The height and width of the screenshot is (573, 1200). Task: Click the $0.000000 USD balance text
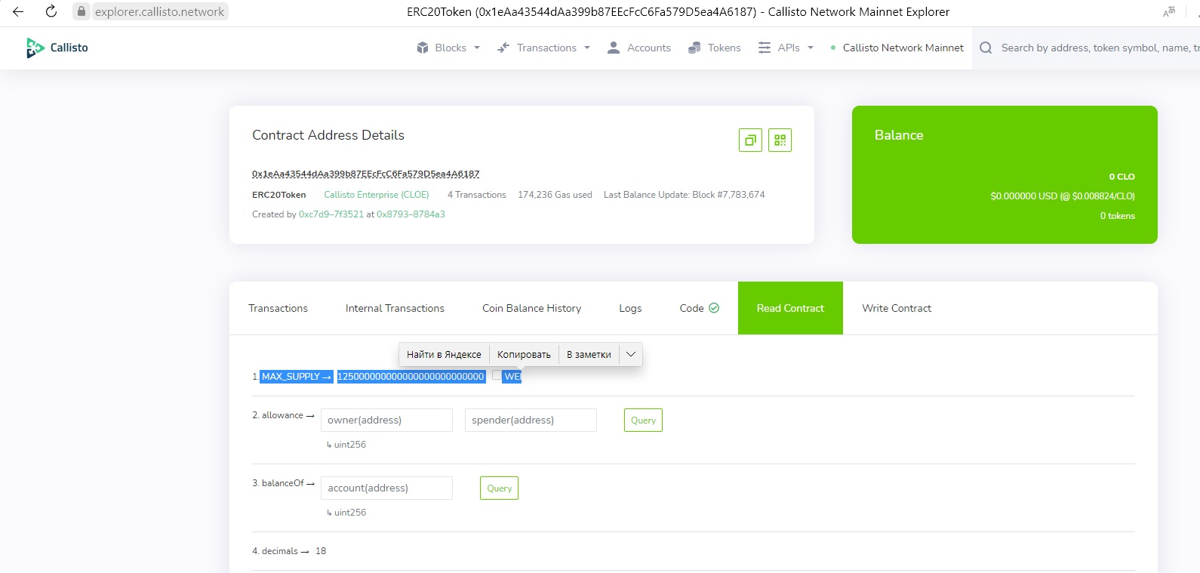[x=1063, y=196]
